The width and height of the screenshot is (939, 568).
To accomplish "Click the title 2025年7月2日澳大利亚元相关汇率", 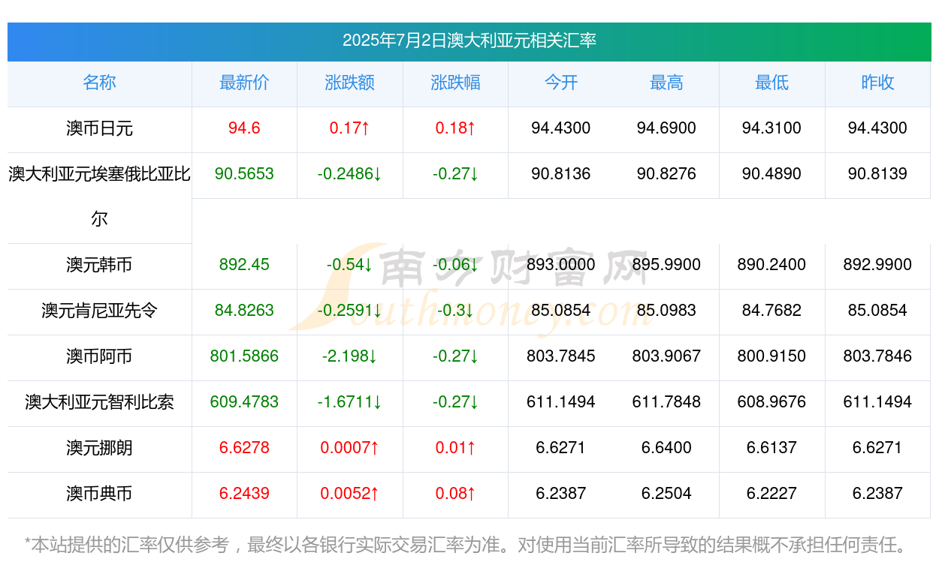I will click(x=469, y=41).
